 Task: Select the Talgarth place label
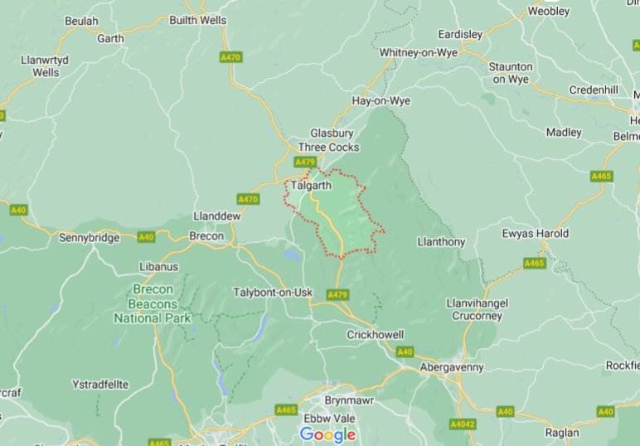click(x=311, y=186)
